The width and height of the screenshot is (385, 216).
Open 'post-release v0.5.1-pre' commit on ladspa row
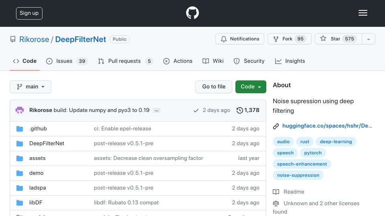[124, 188]
